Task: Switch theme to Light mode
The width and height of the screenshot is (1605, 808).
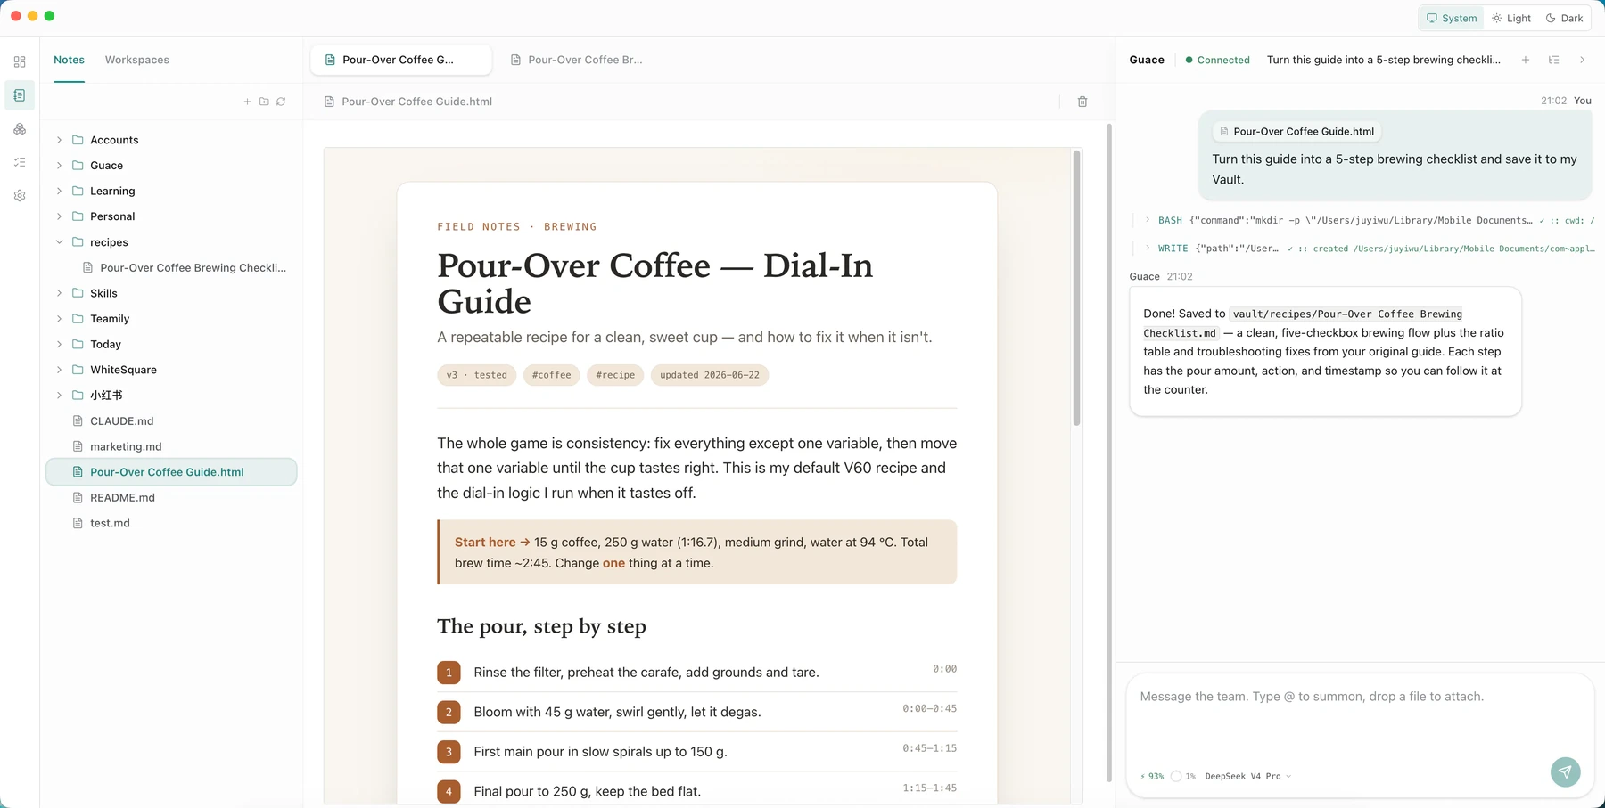Action: coord(1511,18)
